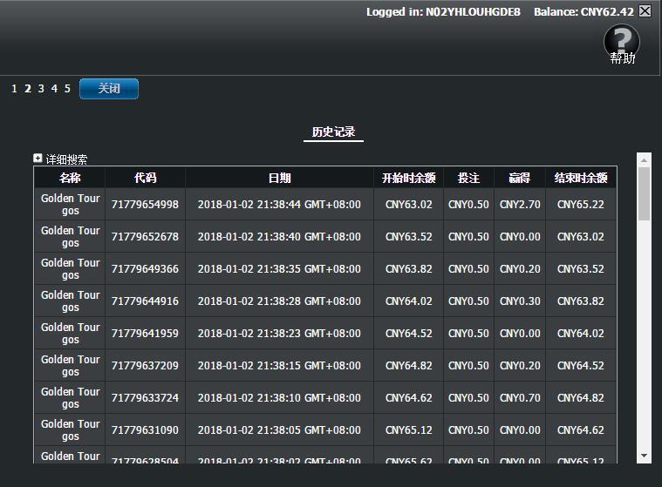Select the 历史记录 tab heading
Image resolution: width=662 pixels, height=487 pixels.
(333, 132)
